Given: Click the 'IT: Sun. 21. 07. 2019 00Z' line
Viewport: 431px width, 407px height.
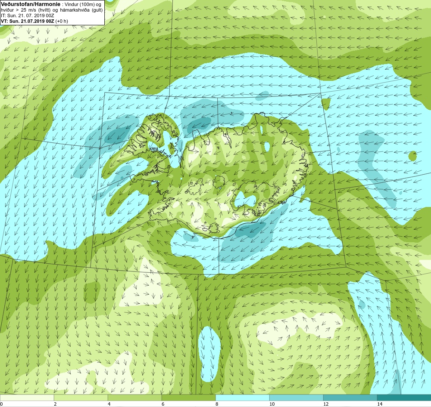Looking at the screenshot, I should click(28, 15).
